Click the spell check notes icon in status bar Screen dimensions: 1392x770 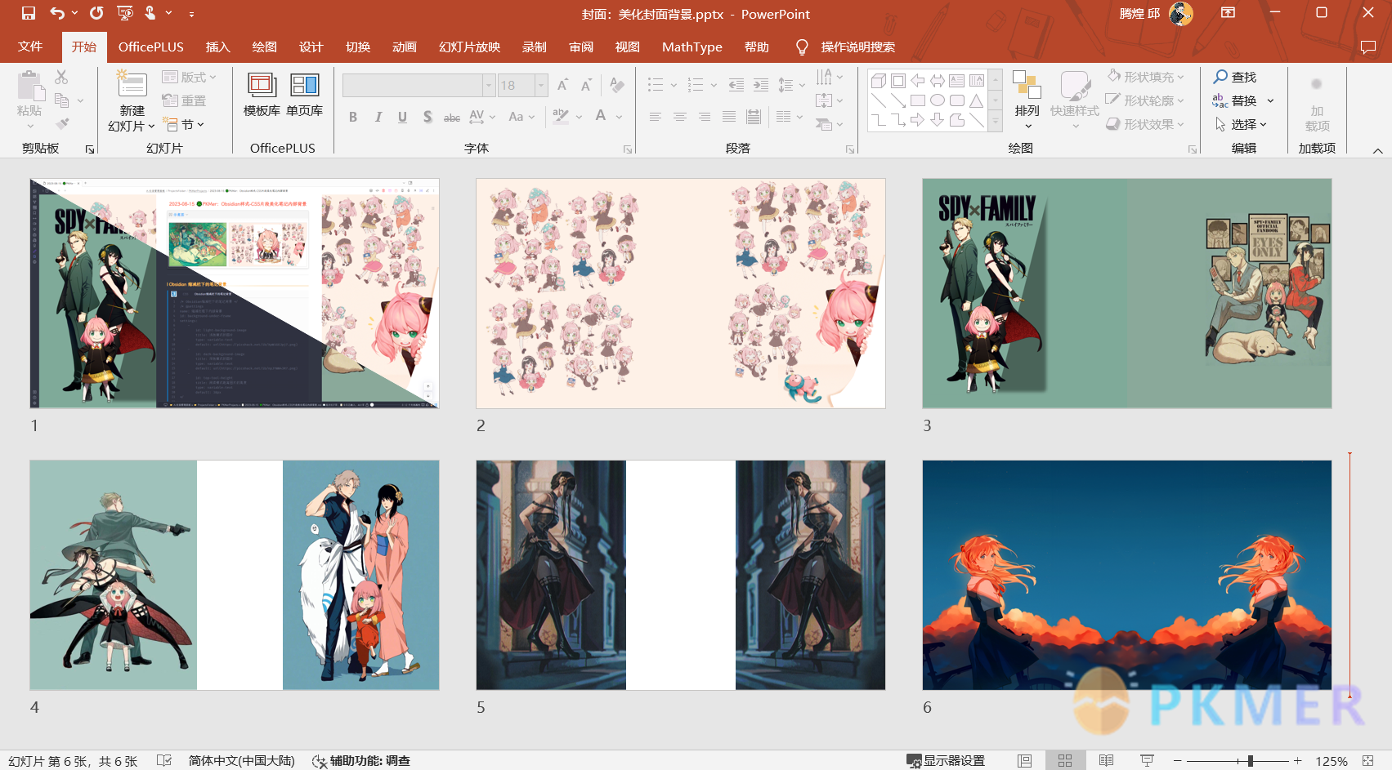click(164, 760)
